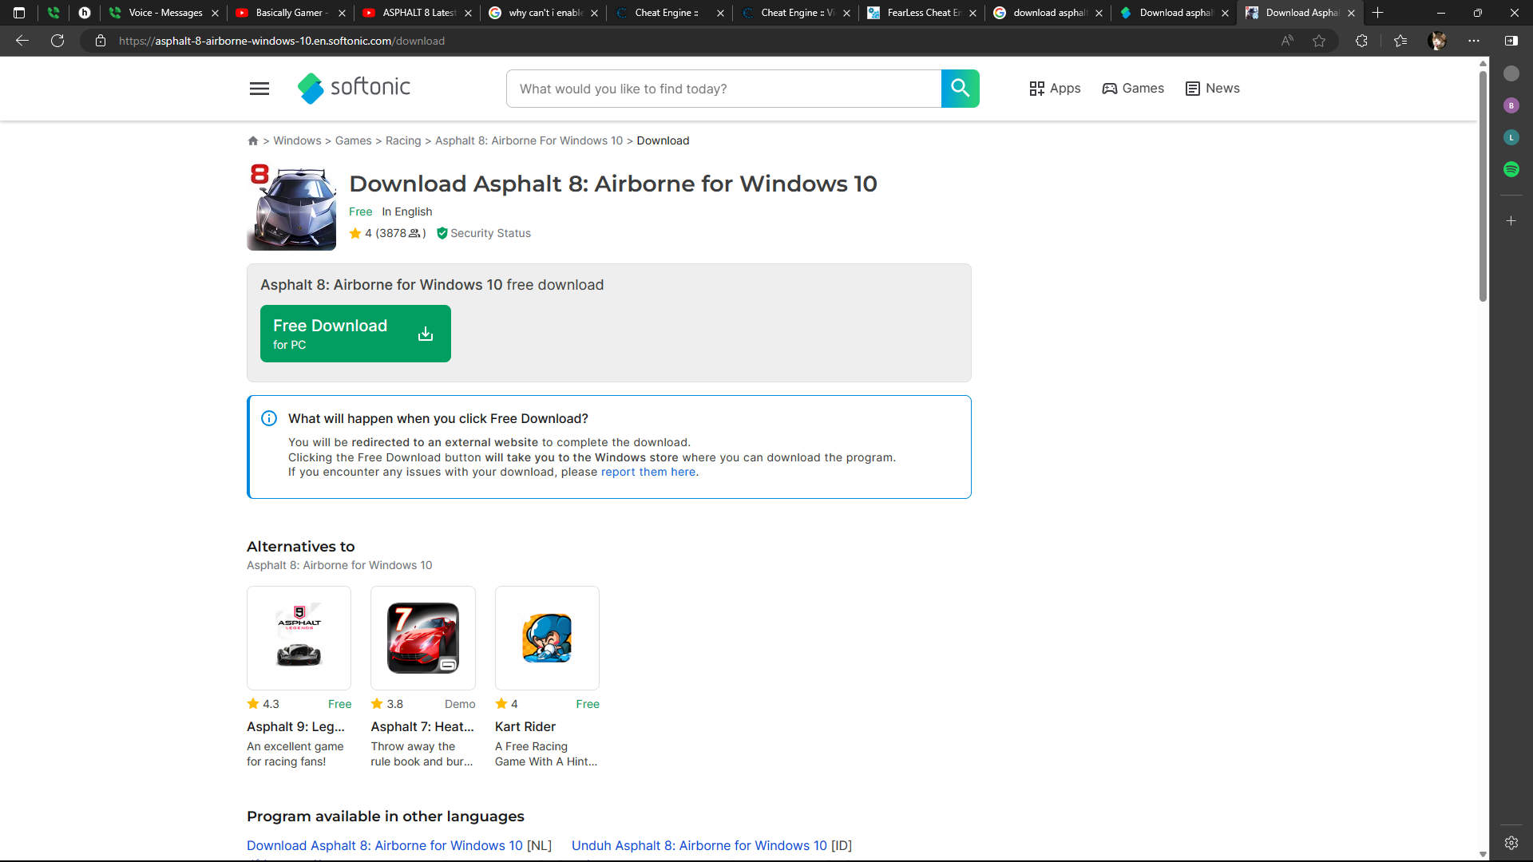Open the Extensions panel

pyautogui.click(x=1361, y=41)
